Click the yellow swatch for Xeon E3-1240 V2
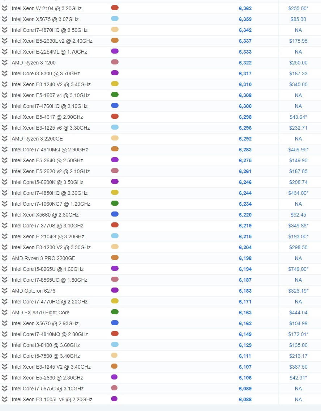The height and width of the screenshot is (411, 321). coord(115,84)
